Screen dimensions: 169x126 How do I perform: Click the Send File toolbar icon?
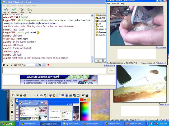coord(6,11)
